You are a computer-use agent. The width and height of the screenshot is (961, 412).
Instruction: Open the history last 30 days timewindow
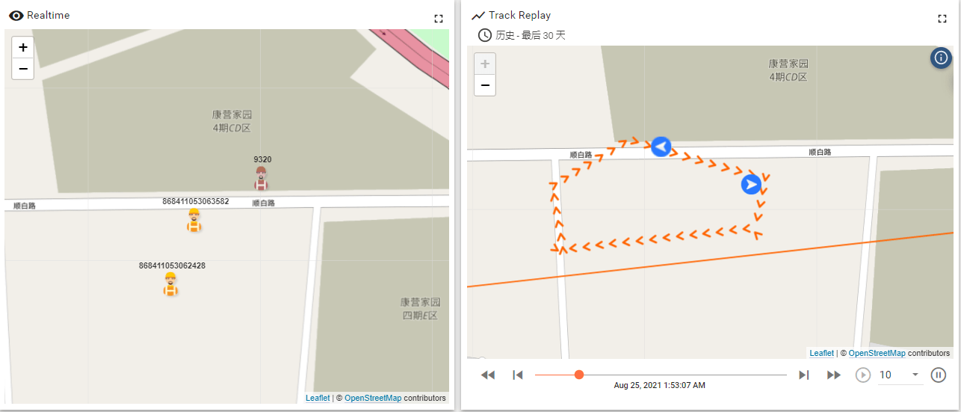pyautogui.click(x=522, y=35)
